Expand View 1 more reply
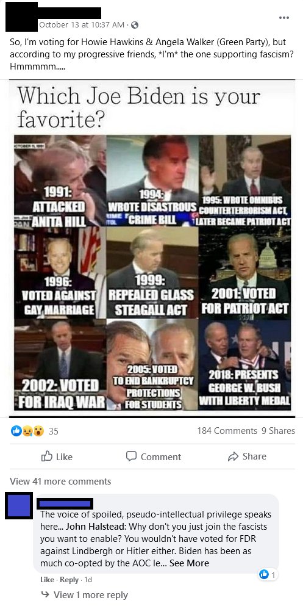 [85, 594]
